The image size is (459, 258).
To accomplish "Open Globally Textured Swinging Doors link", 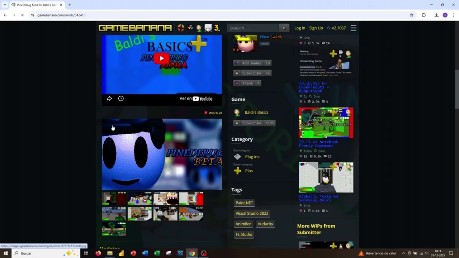I will coord(318,198).
